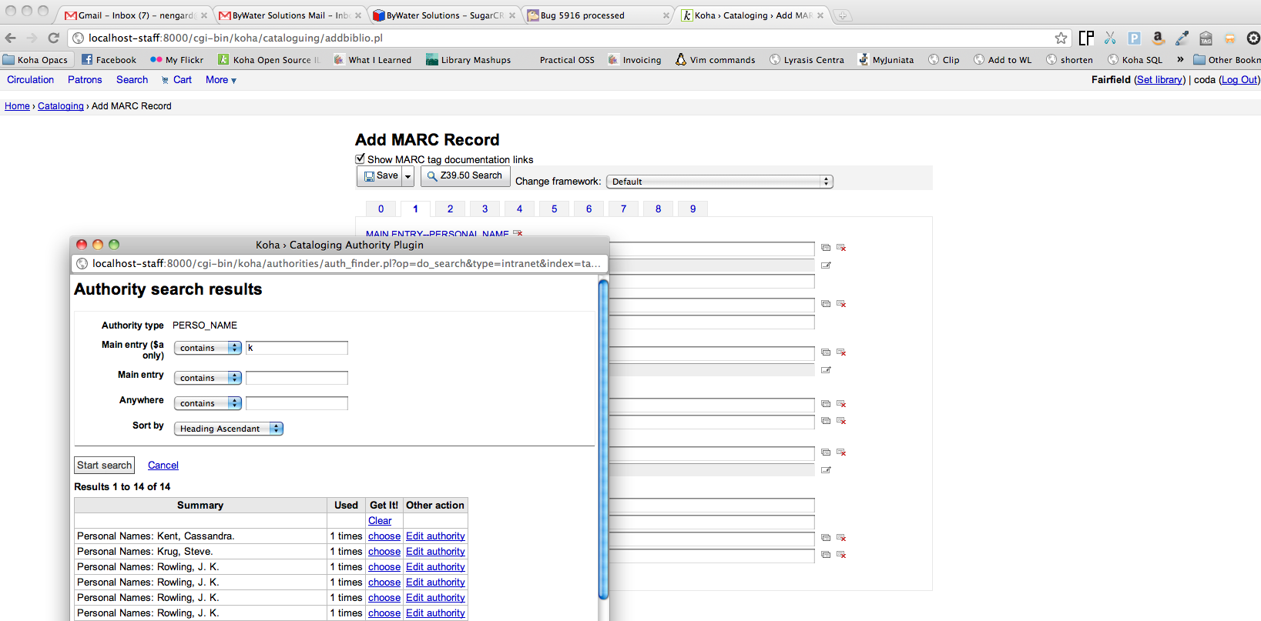Click the Z39.50 Search button

(464, 176)
